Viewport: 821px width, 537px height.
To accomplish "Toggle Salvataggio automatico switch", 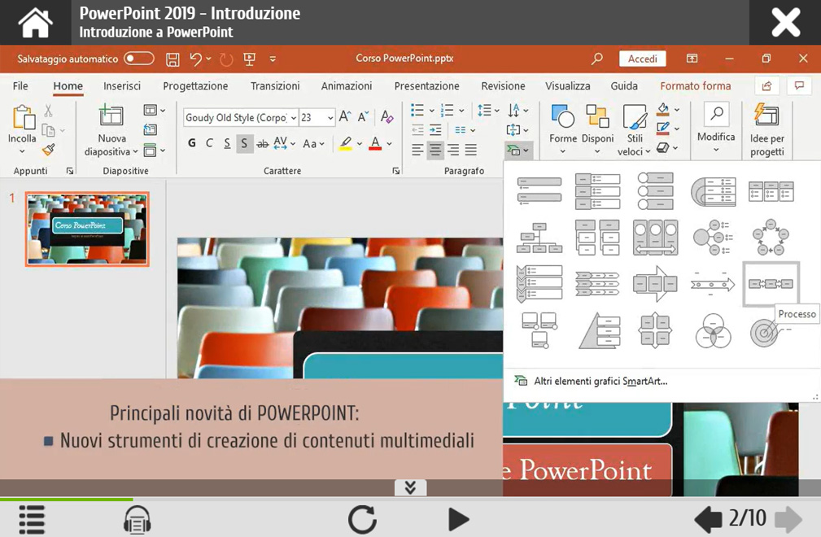I will click(x=139, y=59).
